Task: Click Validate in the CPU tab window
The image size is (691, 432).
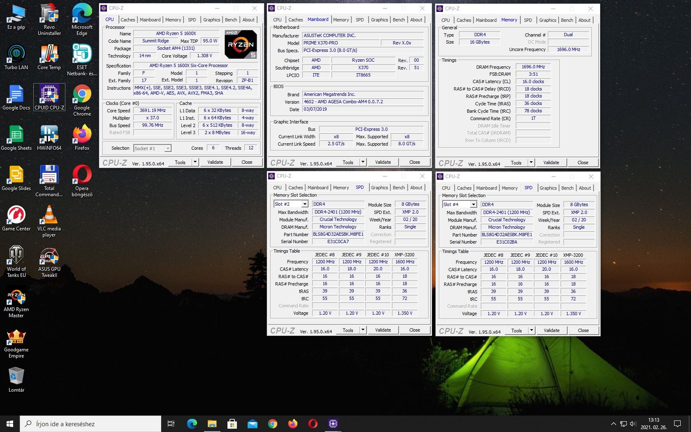Action: [215, 162]
